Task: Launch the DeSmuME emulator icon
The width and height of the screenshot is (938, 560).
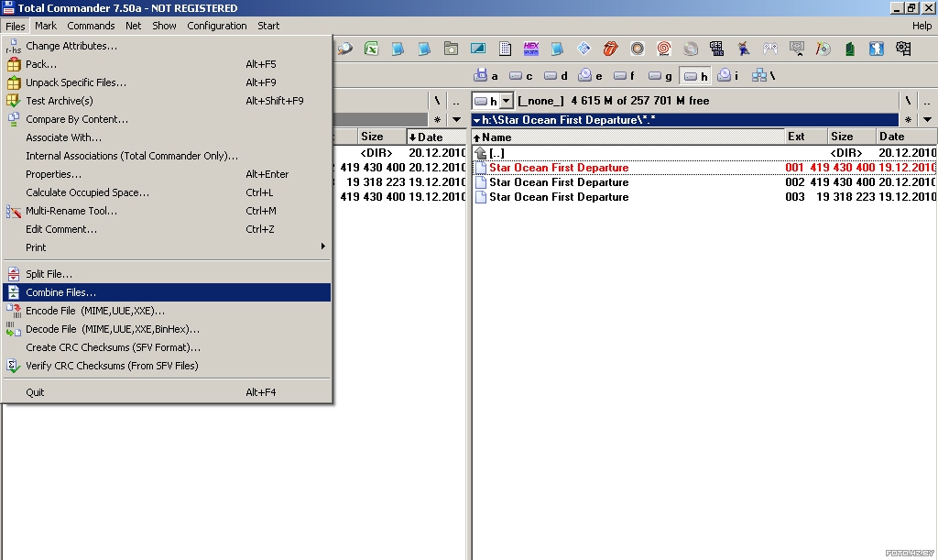Action: (716, 49)
